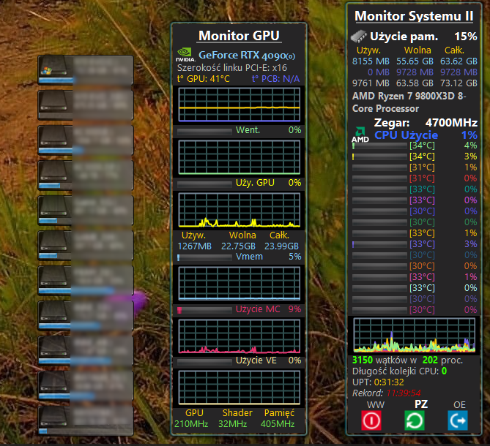Click the core row showing [33°C] 3%
This screenshot has height=446, width=490.
(415, 244)
